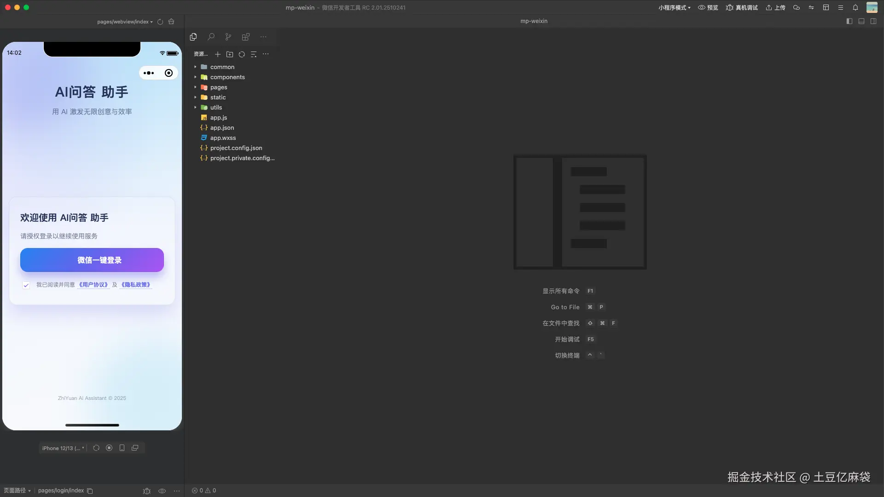This screenshot has width=884, height=497.
Task: Click the notification bell icon
Action: (855, 7)
